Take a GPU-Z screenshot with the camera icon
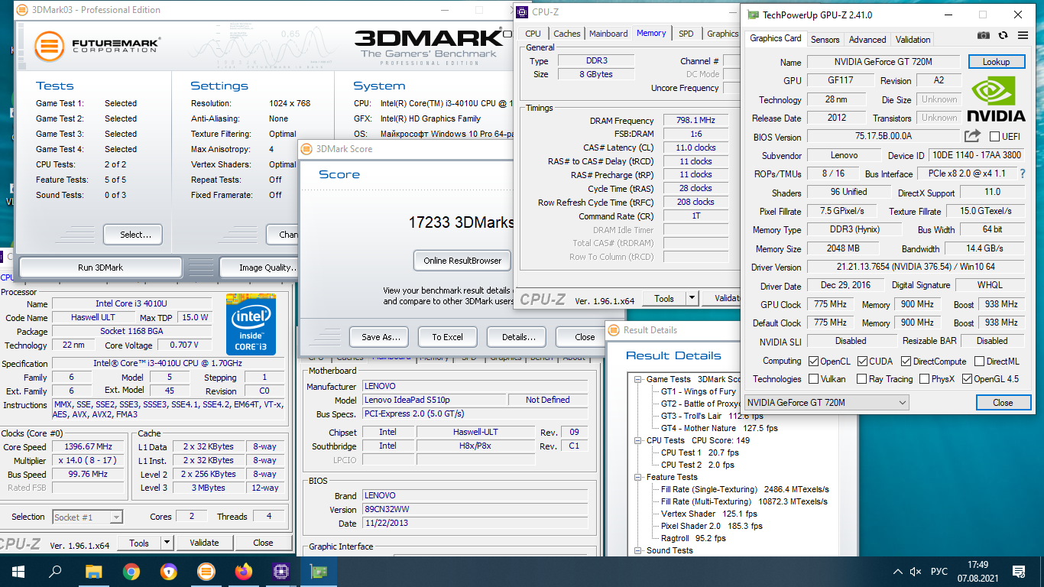 (984, 35)
